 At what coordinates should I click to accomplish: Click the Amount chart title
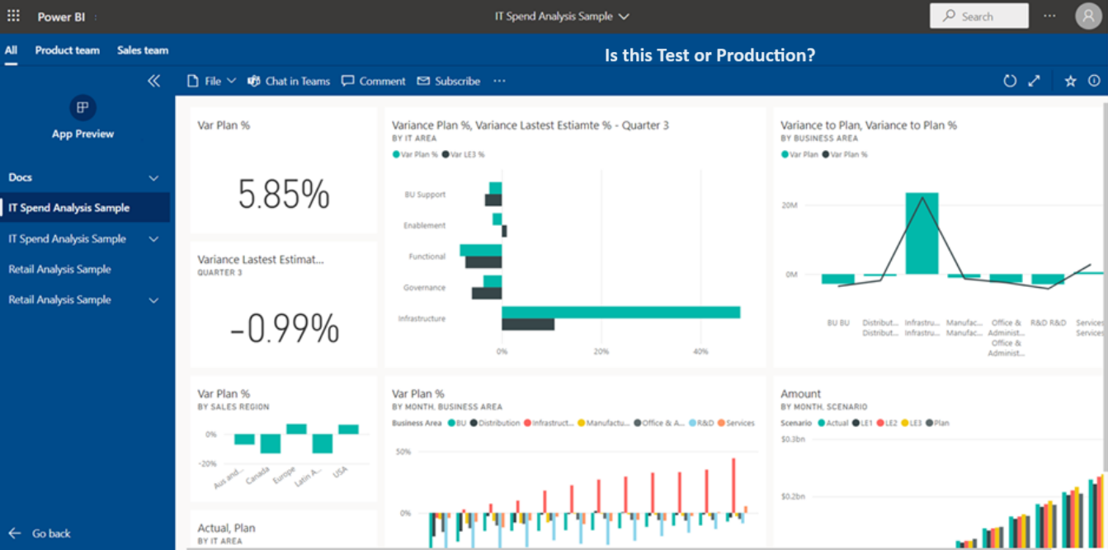[801, 394]
